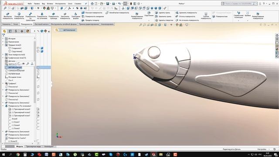Click Extend Surface (Удлинить поверхность)
279x157 pixels.
tap(186, 13)
